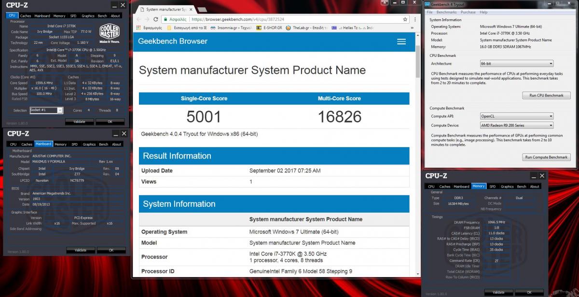Open the Geekbench Help menu
This screenshot has width=579, height=297.
pyautogui.click(x=483, y=12)
